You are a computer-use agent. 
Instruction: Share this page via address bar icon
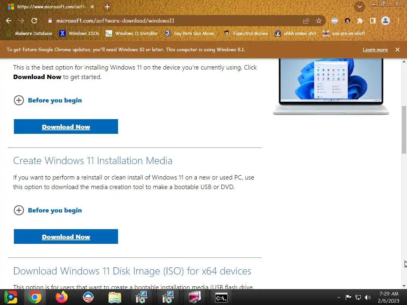(x=306, y=21)
